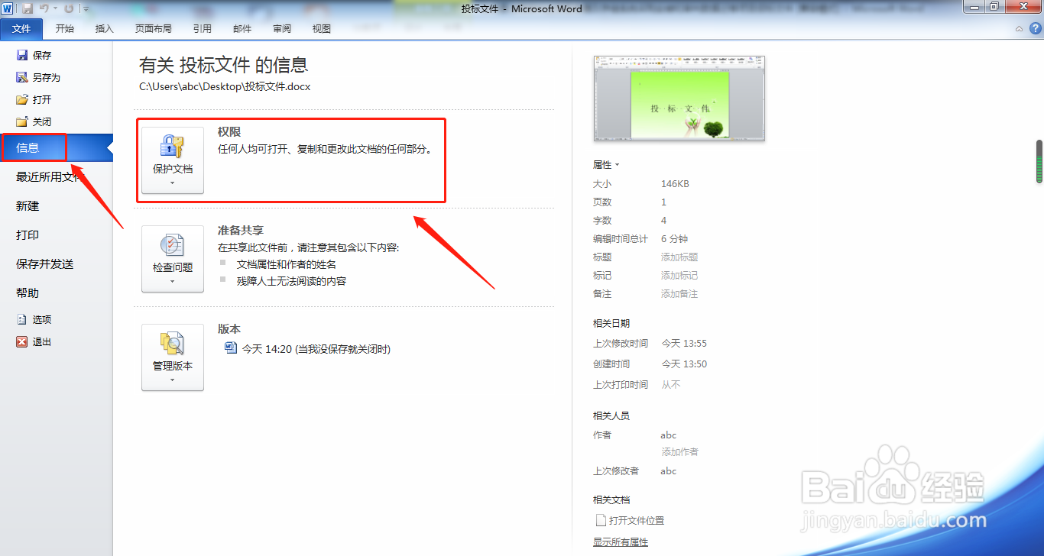Click the 退出 (Exit) icon
The image size is (1044, 556).
(22, 341)
